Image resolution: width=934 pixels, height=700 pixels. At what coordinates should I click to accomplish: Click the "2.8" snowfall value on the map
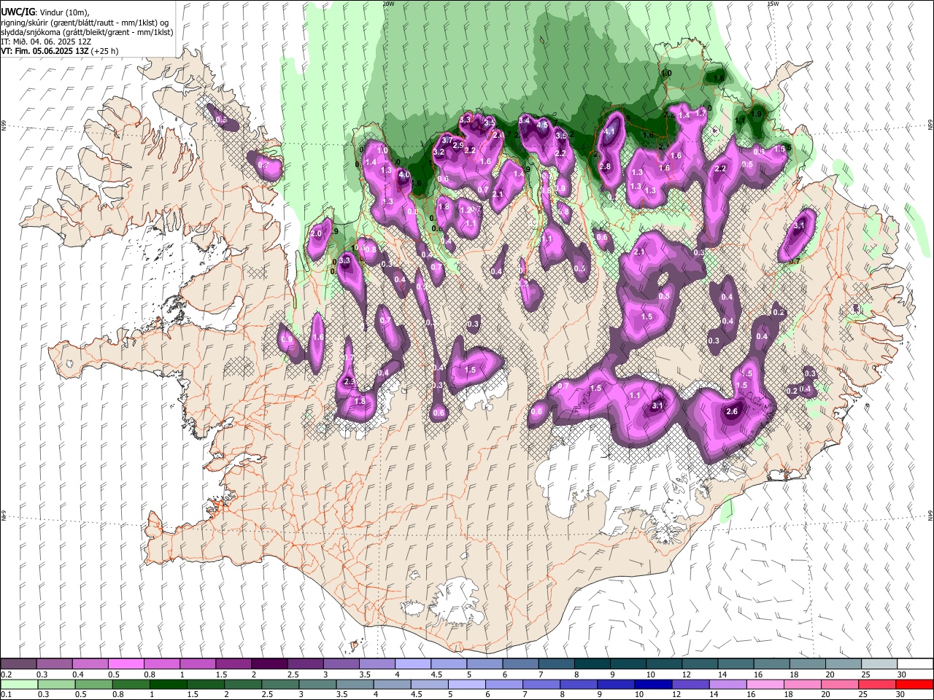coord(605,167)
